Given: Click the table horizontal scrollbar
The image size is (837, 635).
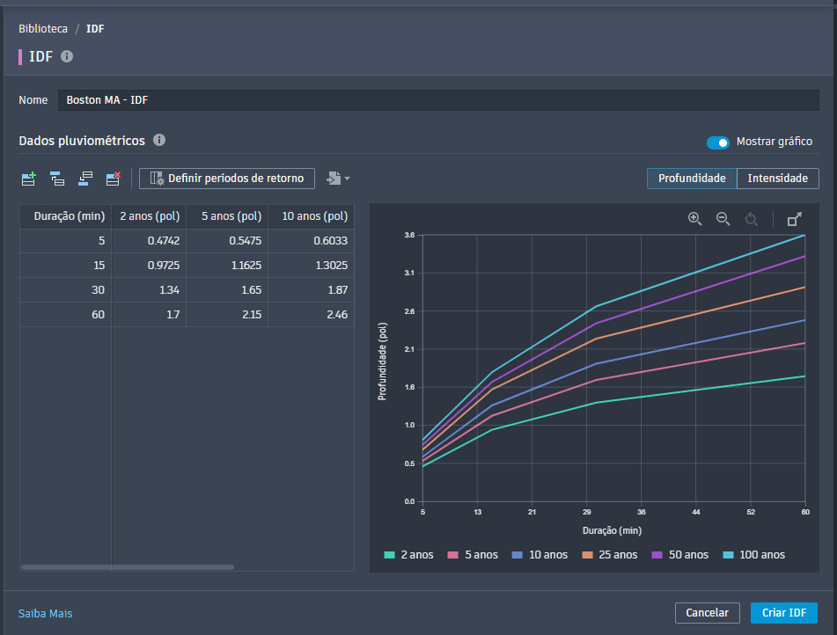Looking at the screenshot, I should coord(128,567).
